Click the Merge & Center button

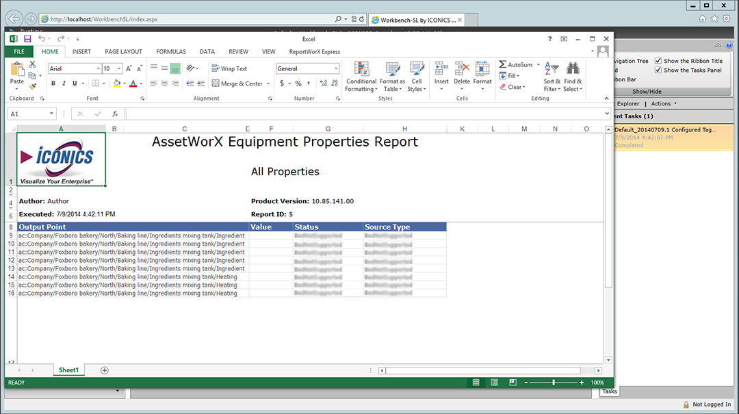click(237, 83)
